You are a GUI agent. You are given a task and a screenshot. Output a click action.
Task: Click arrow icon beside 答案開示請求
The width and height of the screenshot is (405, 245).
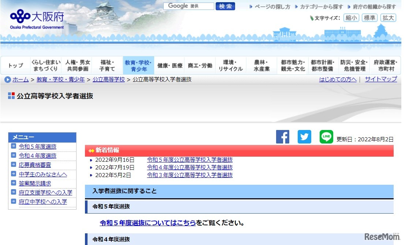tap(14, 183)
